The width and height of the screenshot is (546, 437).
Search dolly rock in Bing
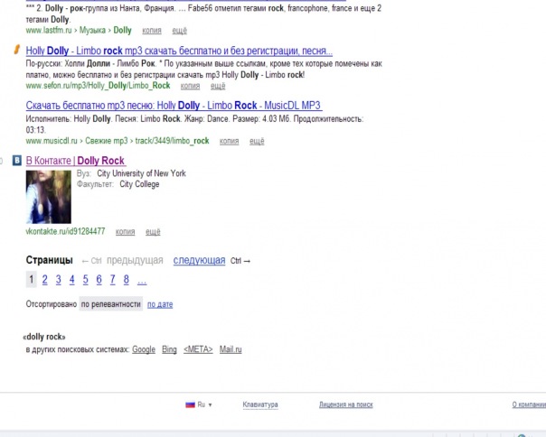click(x=169, y=349)
